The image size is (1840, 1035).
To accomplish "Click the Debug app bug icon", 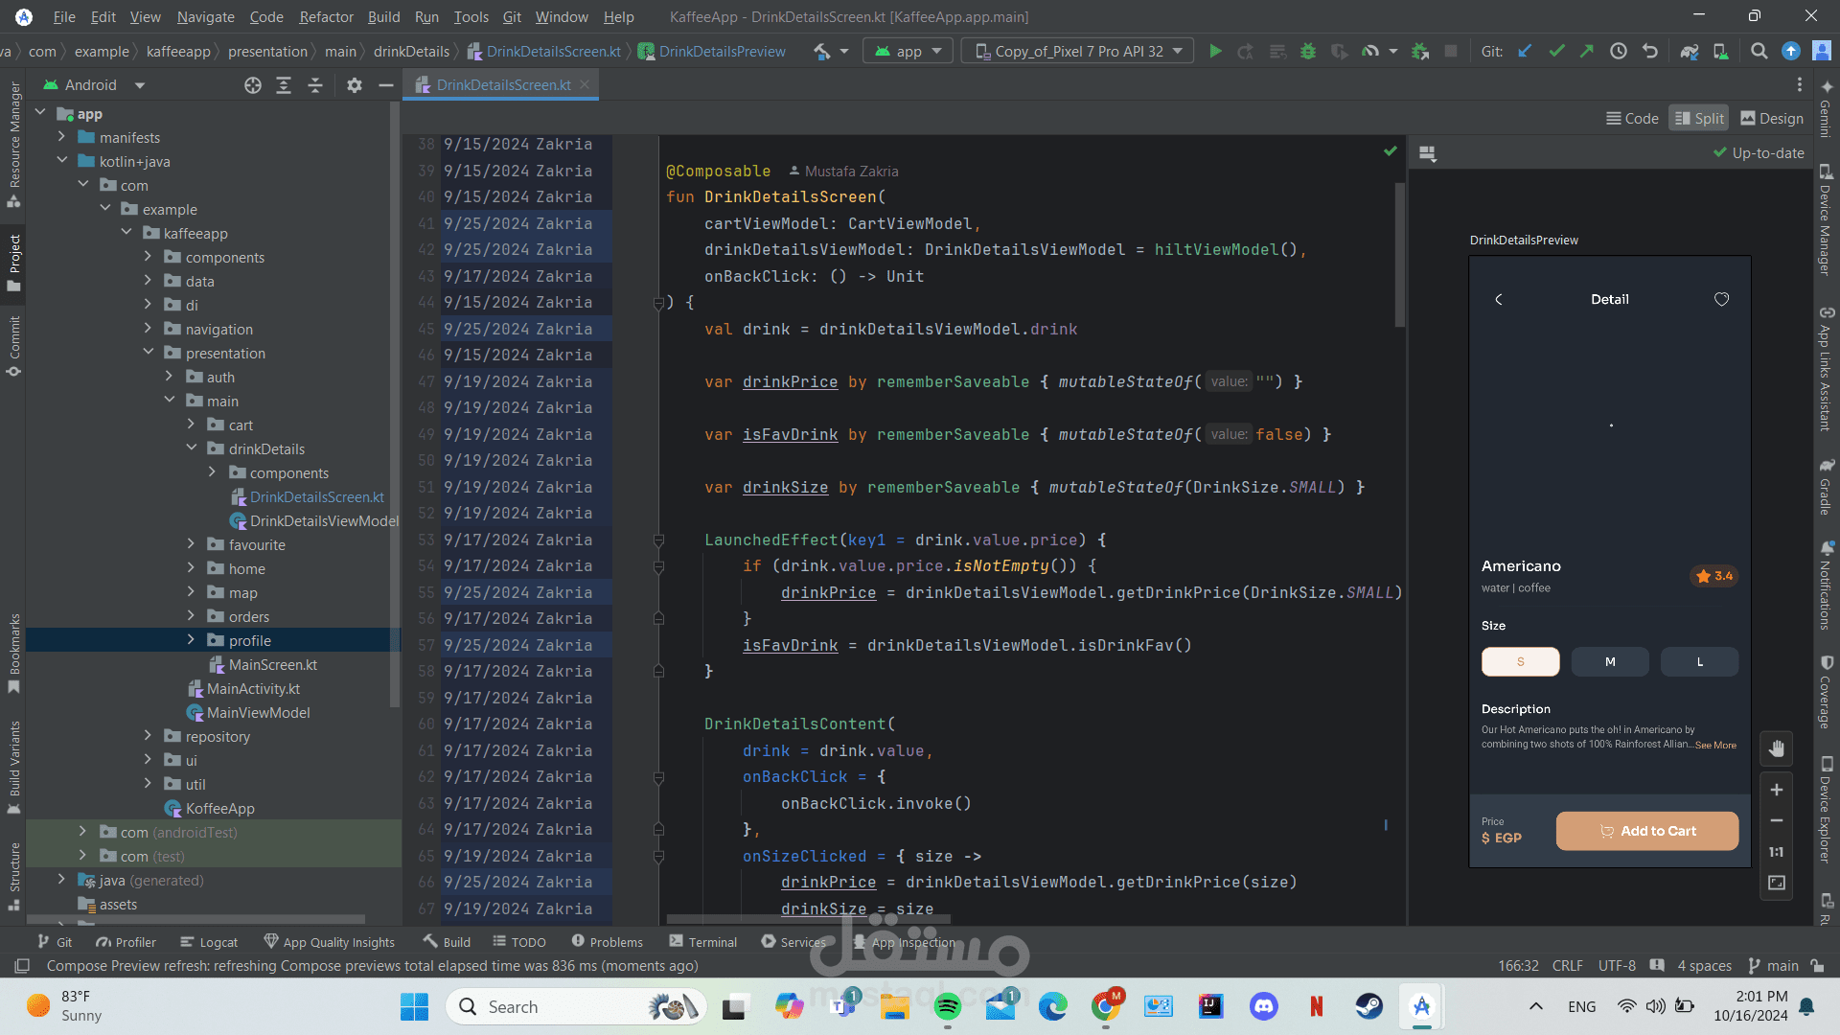I will point(1307,52).
